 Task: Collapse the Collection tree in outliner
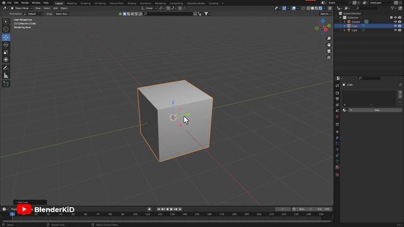click(341, 18)
